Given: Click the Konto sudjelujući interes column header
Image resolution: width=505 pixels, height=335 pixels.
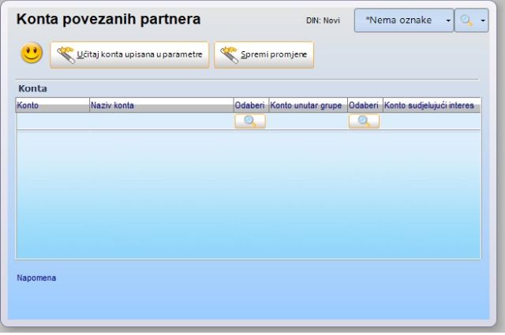Looking at the screenshot, I should click(431, 106).
